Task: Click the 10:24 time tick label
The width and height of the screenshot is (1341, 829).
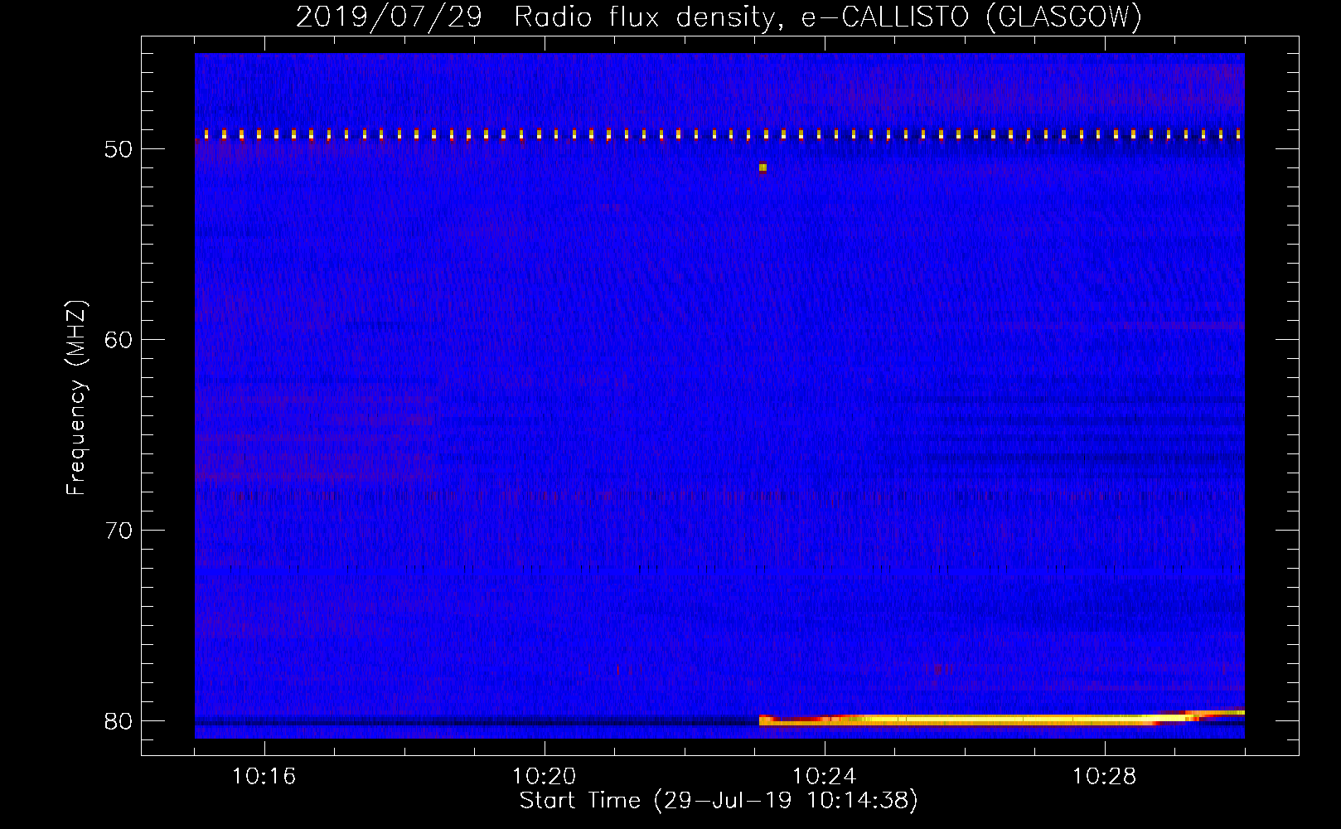Action: coord(825,776)
